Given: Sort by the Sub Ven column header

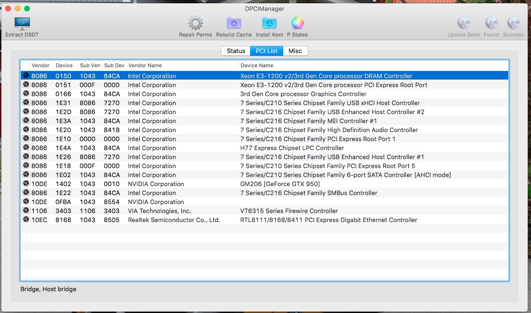Looking at the screenshot, I should coord(90,65).
